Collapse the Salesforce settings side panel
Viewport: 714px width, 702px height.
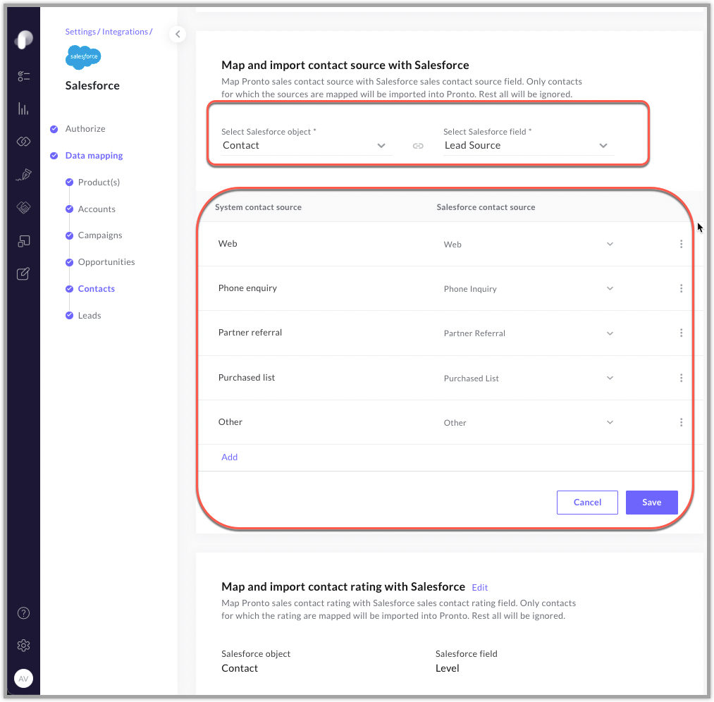(178, 34)
